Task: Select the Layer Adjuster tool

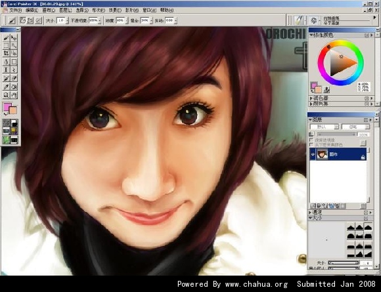Action: [x=14, y=37]
